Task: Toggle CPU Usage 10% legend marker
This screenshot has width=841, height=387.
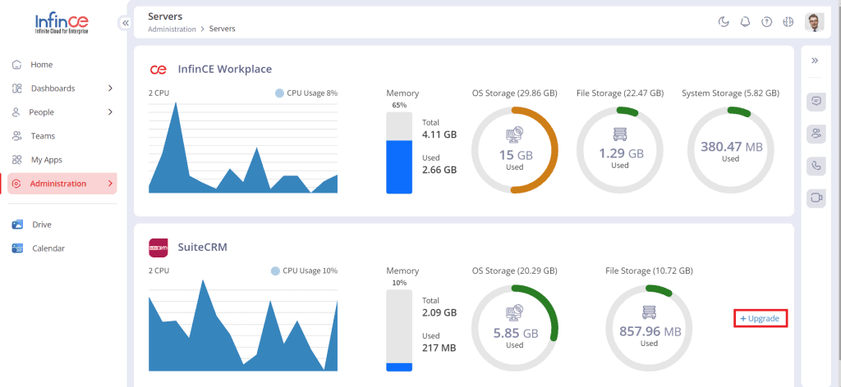Action: click(275, 271)
